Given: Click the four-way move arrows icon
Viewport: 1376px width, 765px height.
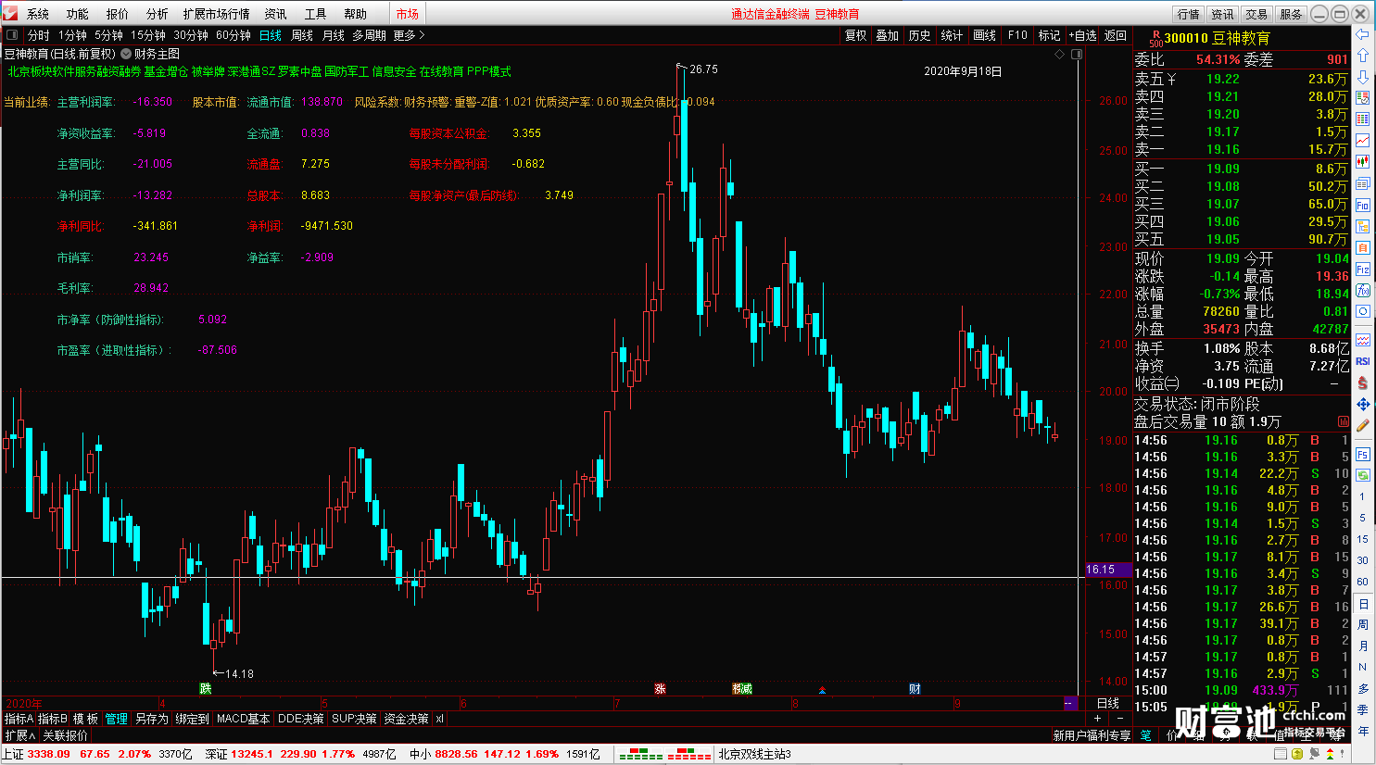Looking at the screenshot, I should pos(1362,405).
